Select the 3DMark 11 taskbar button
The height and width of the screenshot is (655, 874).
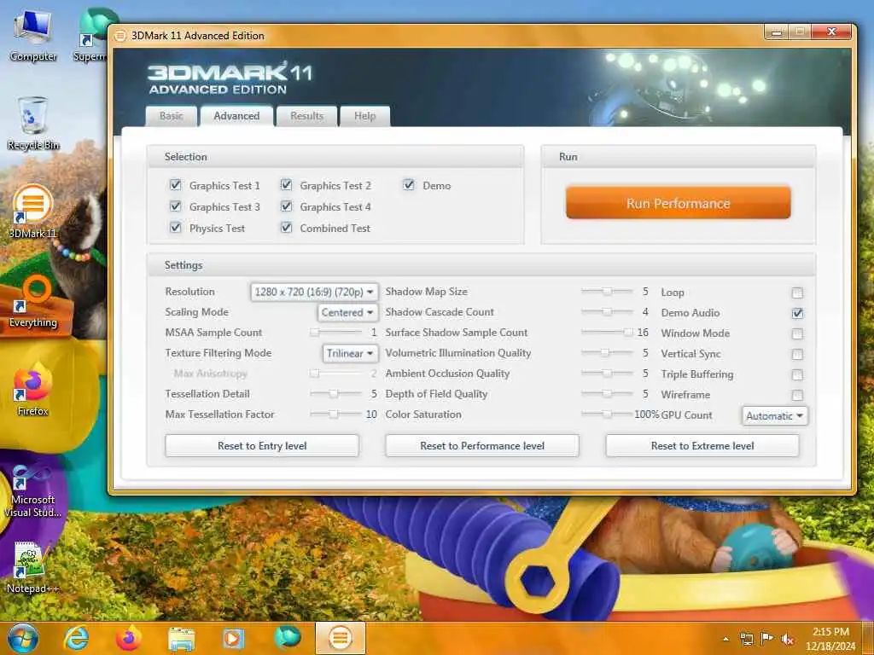point(341,638)
